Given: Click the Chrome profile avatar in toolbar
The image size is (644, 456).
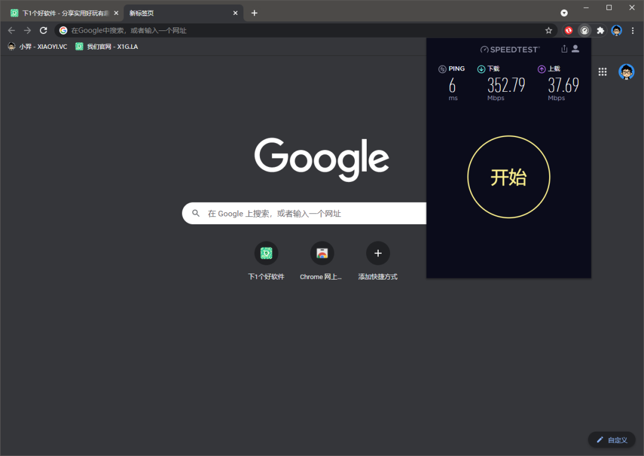Looking at the screenshot, I should click(x=617, y=30).
